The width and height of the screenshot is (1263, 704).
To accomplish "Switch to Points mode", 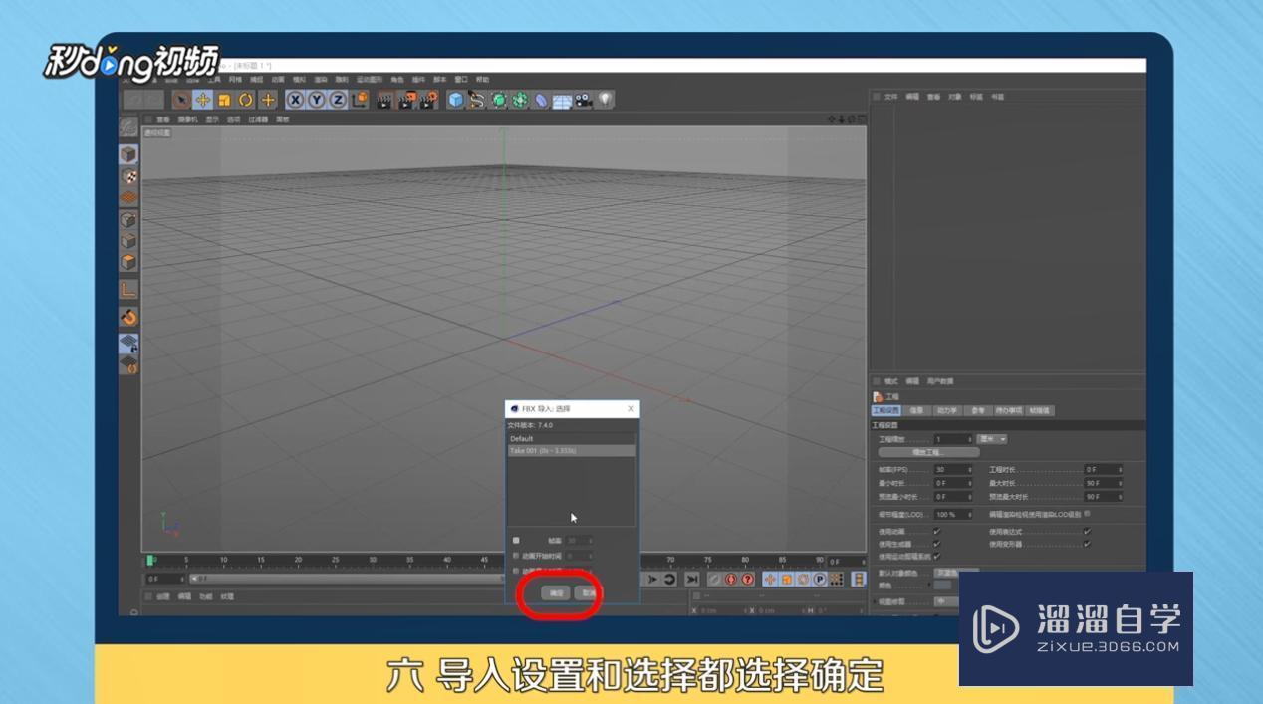I will tap(128, 219).
